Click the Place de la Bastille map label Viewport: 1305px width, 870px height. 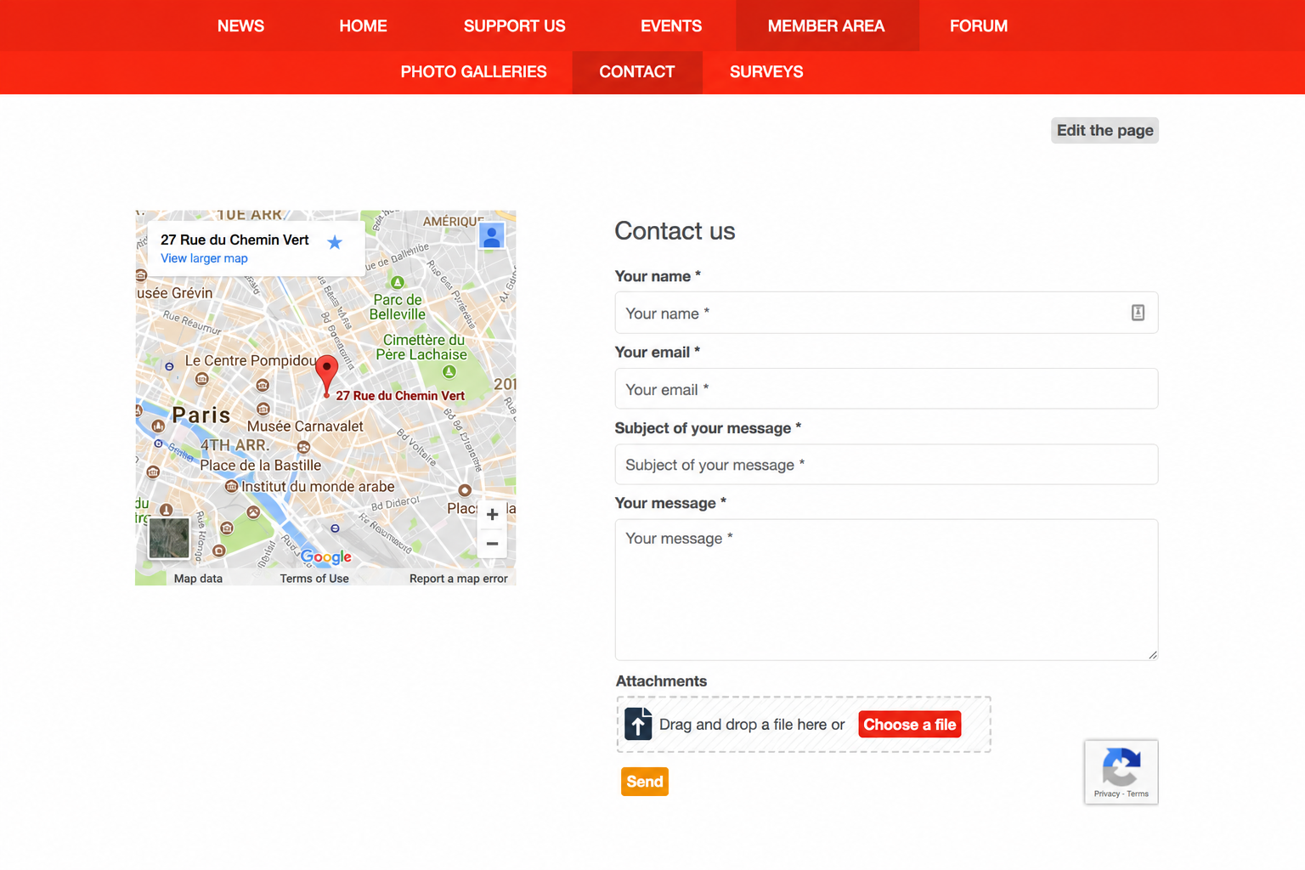[x=261, y=466]
